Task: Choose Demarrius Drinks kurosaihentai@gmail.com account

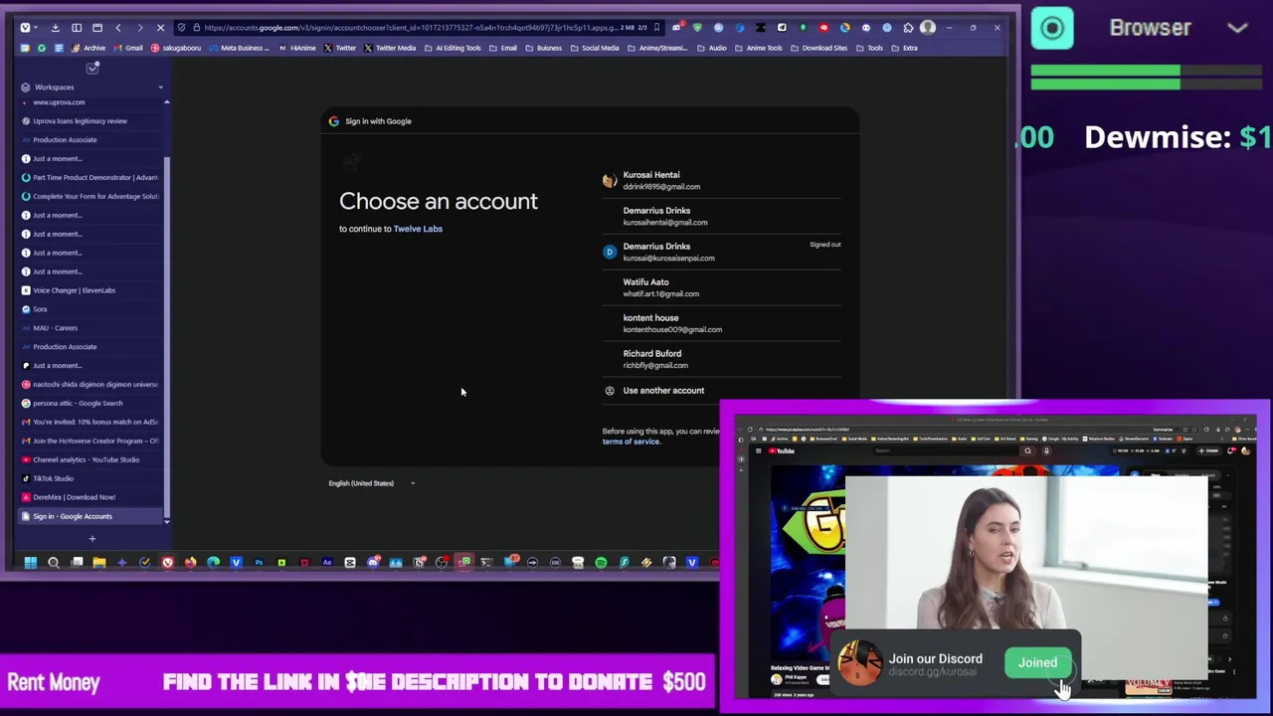Action: [x=721, y=217]
